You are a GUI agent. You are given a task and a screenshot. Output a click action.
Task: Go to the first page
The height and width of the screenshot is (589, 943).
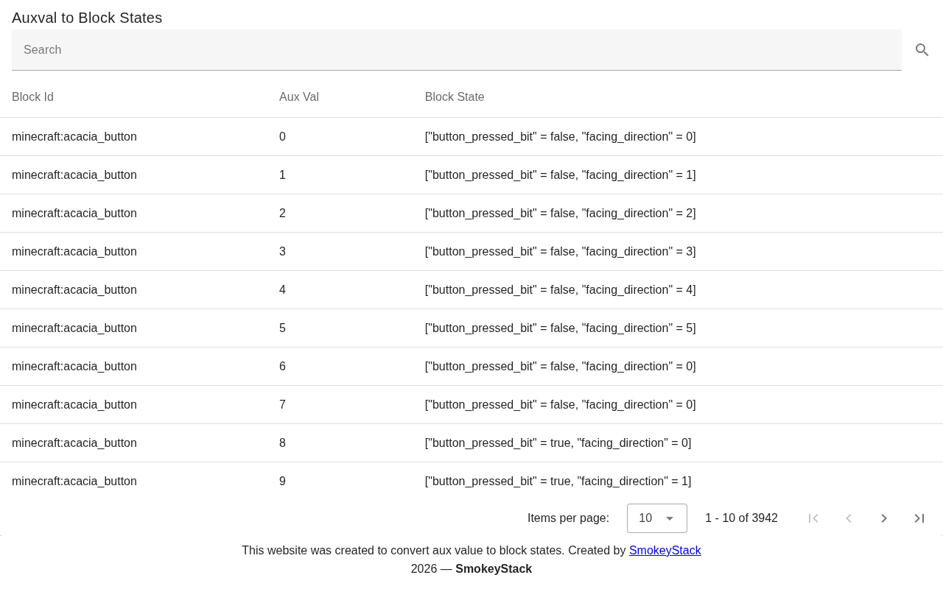coord(813,518)
